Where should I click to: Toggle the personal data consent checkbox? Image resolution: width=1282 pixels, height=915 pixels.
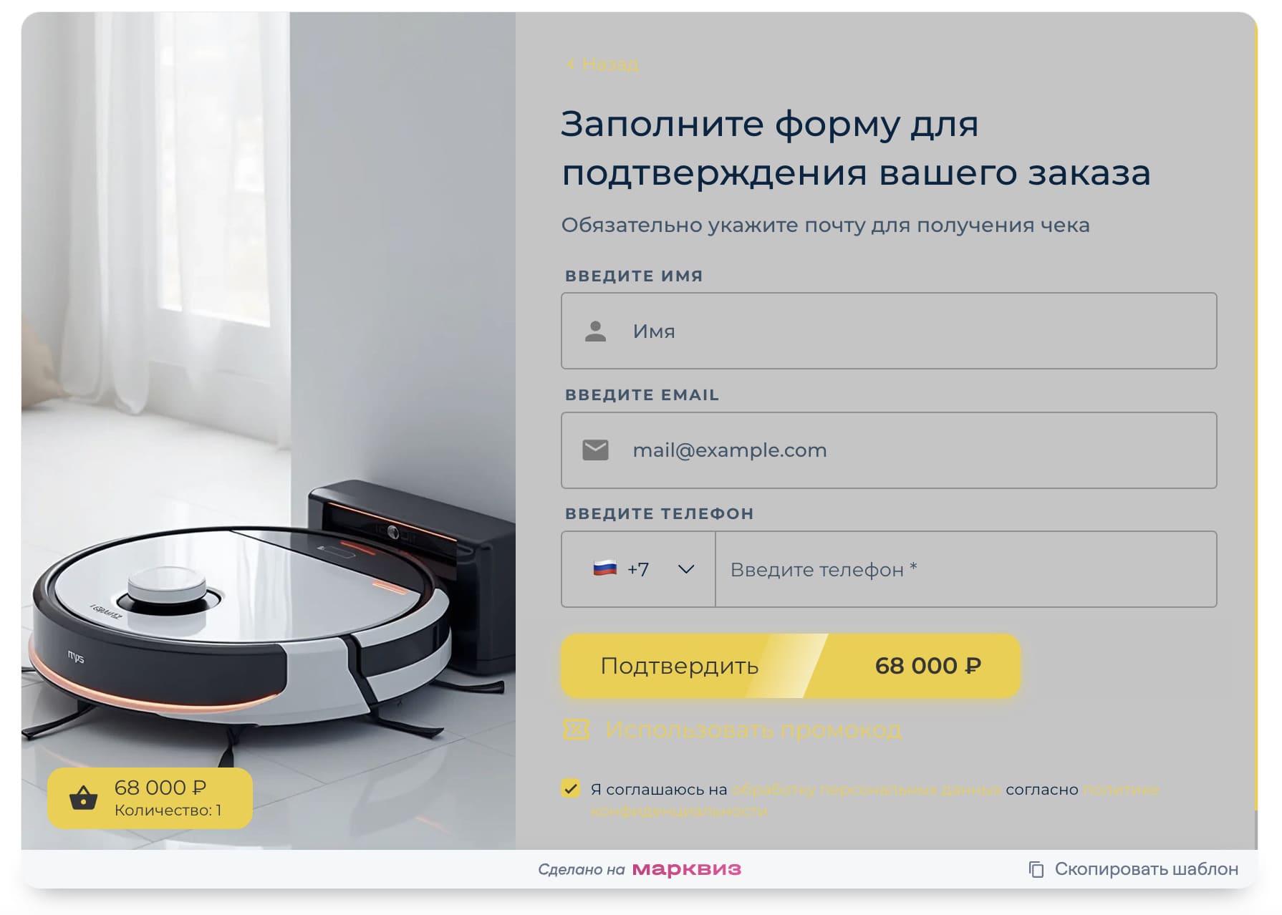click(x=571, y=789)
